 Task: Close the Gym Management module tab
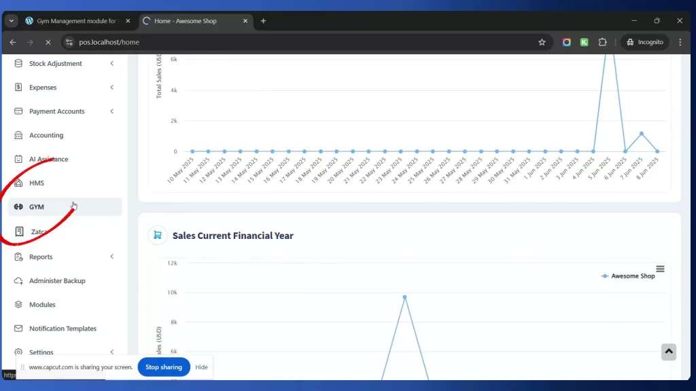[128, 21]
